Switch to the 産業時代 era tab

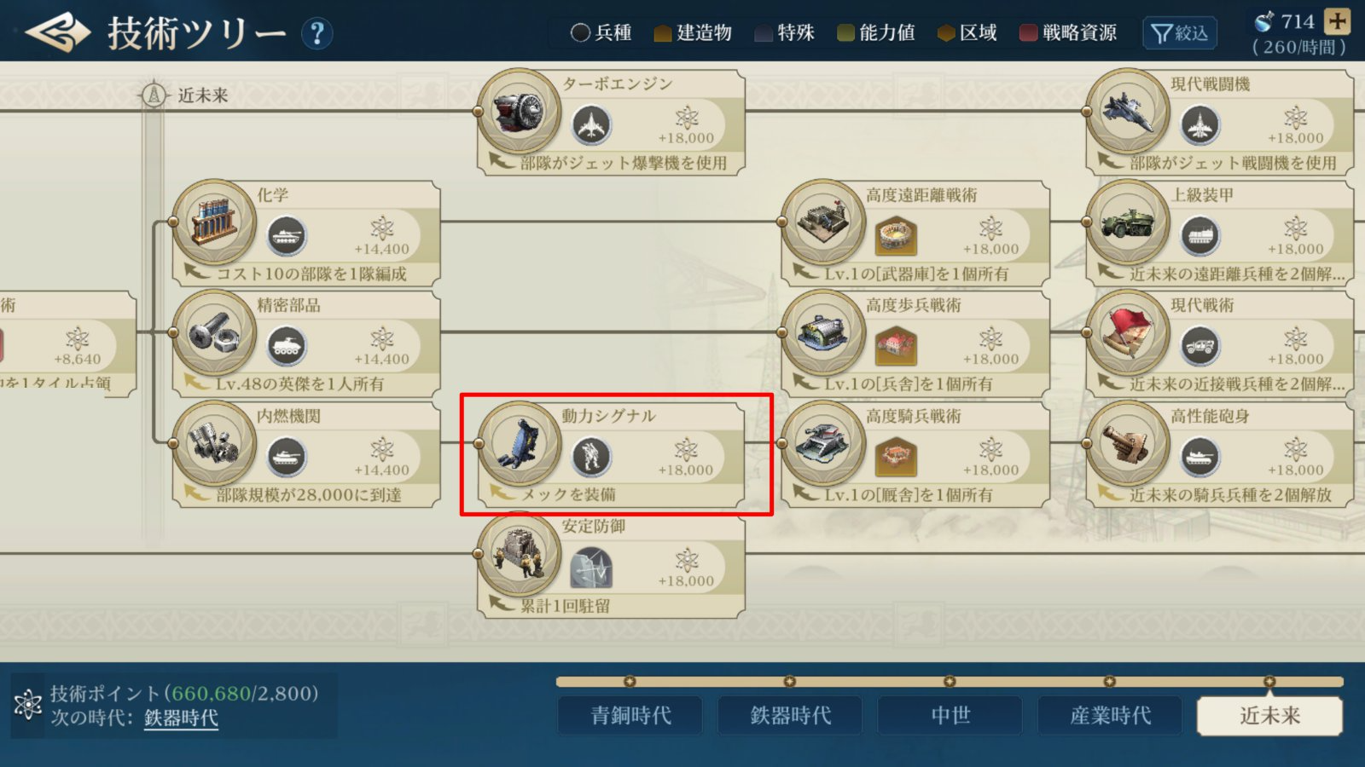point(1110,715)
